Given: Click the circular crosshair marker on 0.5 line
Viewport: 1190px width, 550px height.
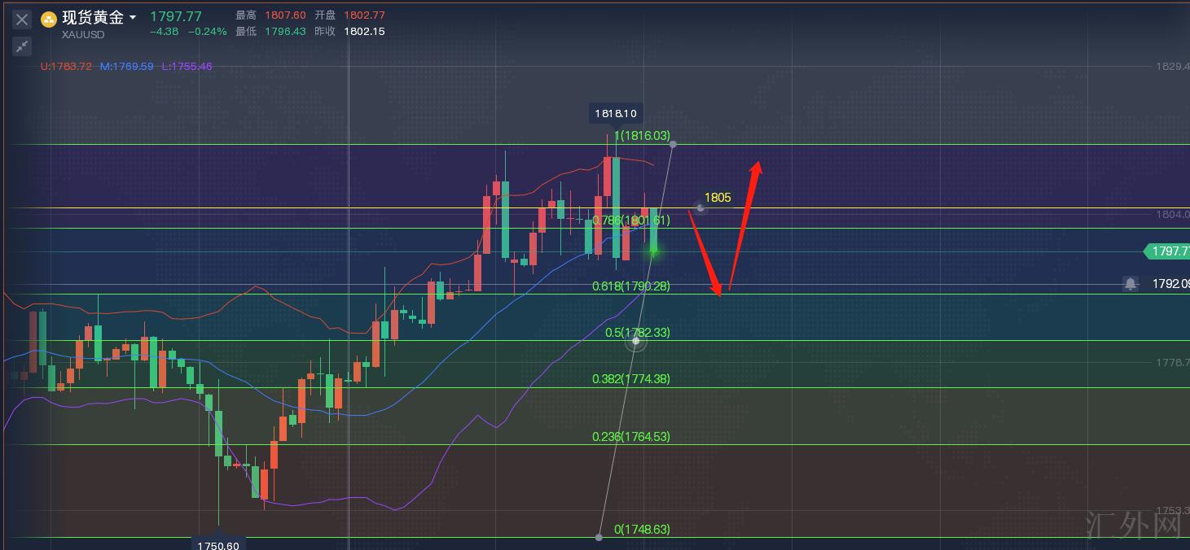Looking at the screenshot, I should pos(636,342).
